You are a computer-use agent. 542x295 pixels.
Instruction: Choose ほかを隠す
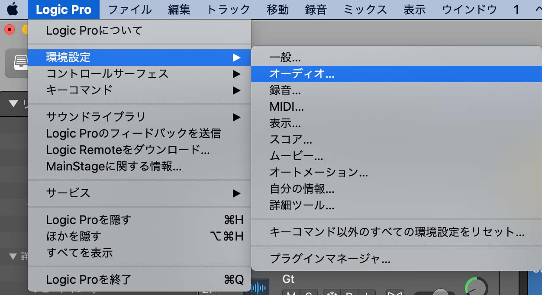pos(139,236)
